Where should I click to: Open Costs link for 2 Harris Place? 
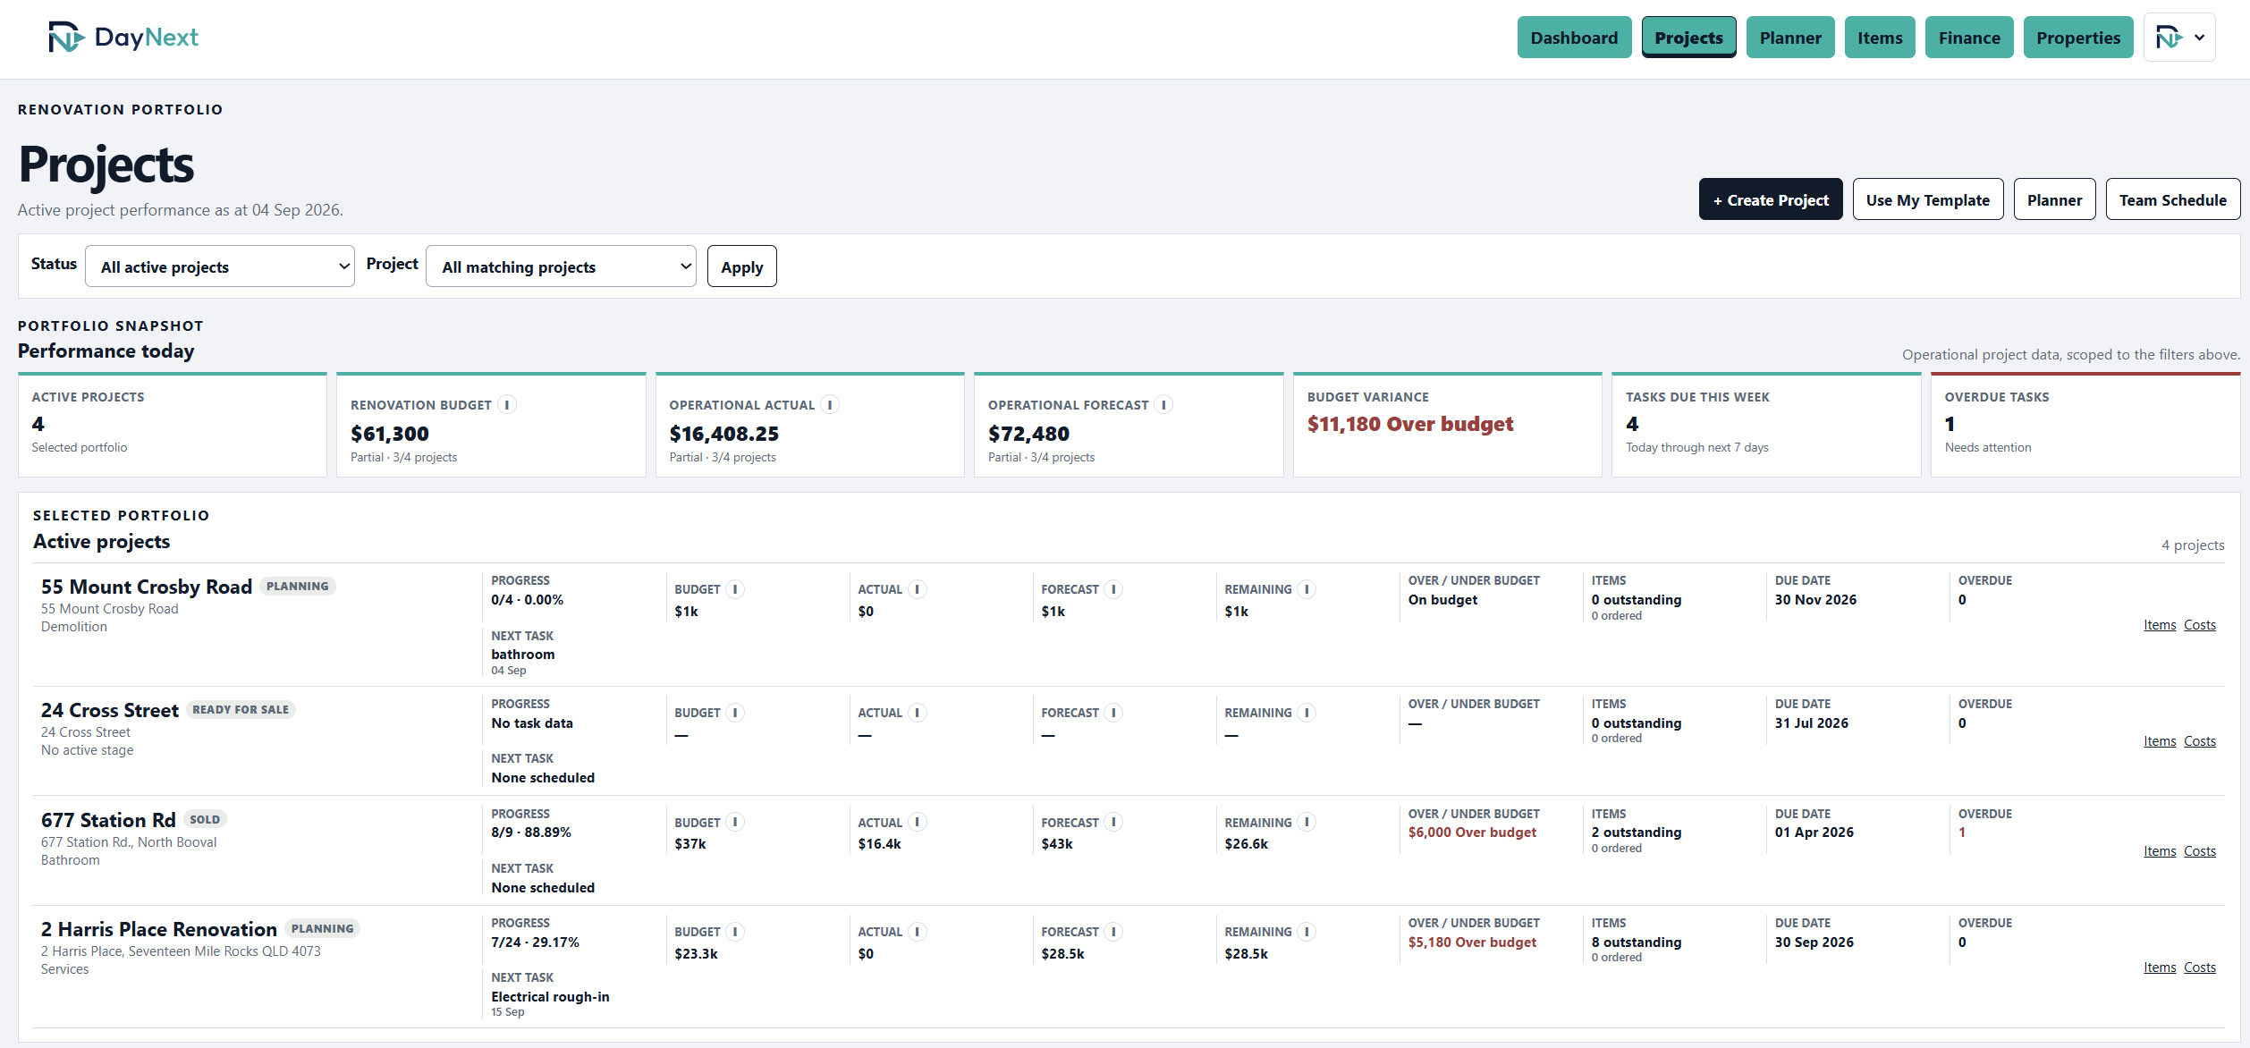pyautogui.click(x=2200, y=968)
